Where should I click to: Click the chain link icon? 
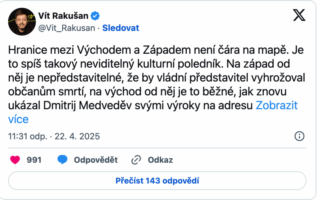(136, 160)
